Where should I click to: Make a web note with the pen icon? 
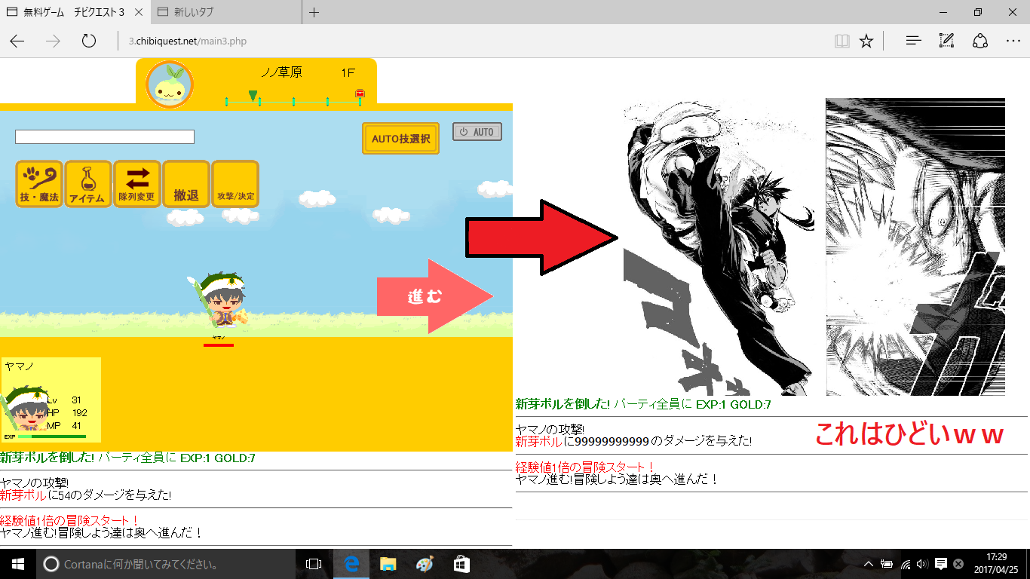tap(947, 41)
